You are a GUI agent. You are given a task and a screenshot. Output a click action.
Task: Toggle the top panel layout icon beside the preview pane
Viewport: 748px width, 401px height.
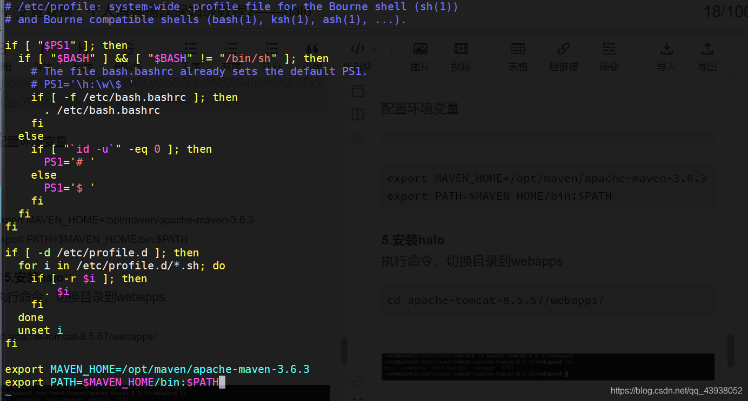tap(358, 91)
